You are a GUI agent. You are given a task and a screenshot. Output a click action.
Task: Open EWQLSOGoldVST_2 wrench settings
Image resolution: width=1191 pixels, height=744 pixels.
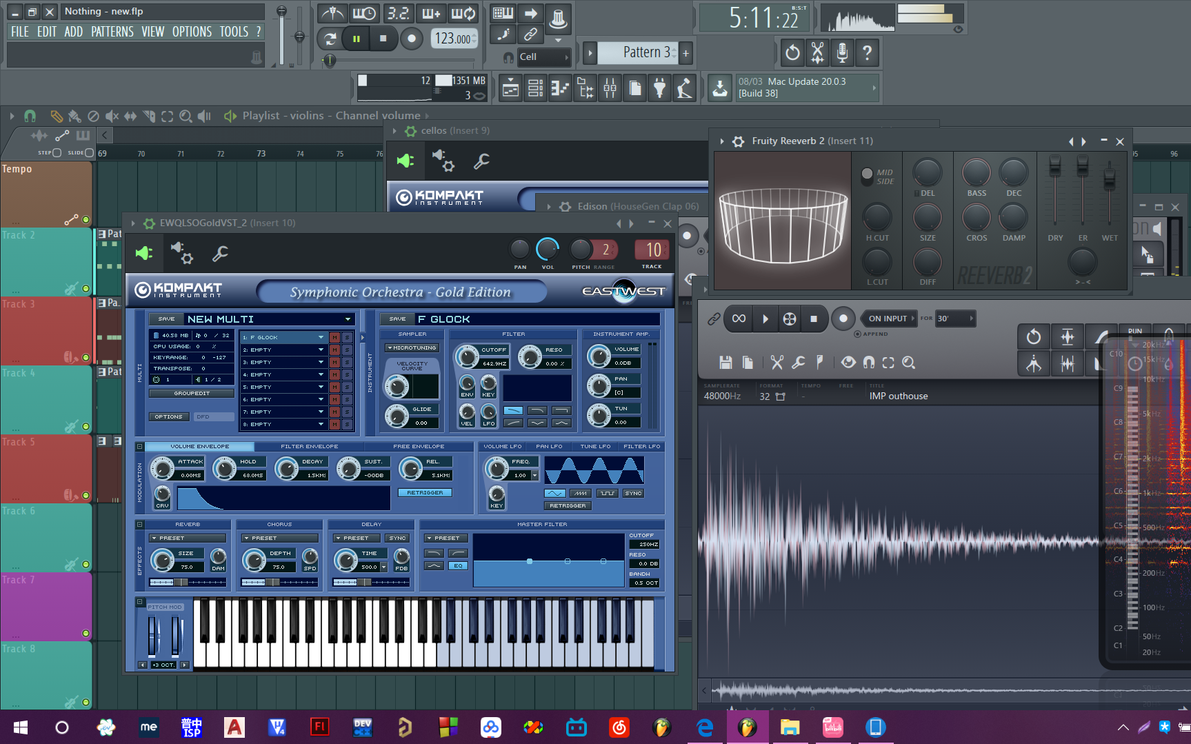pos(220,254)
